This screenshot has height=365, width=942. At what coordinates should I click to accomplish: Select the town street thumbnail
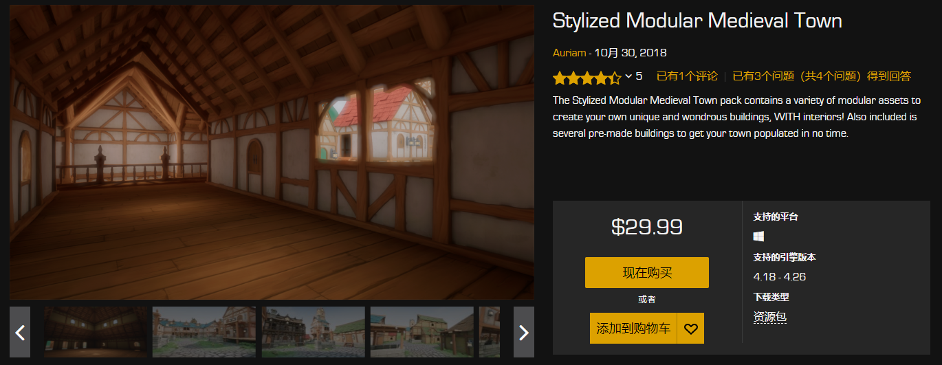(204, 332)
